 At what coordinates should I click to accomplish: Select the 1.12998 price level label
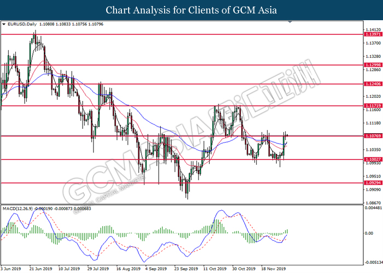[x=373, y=65]
